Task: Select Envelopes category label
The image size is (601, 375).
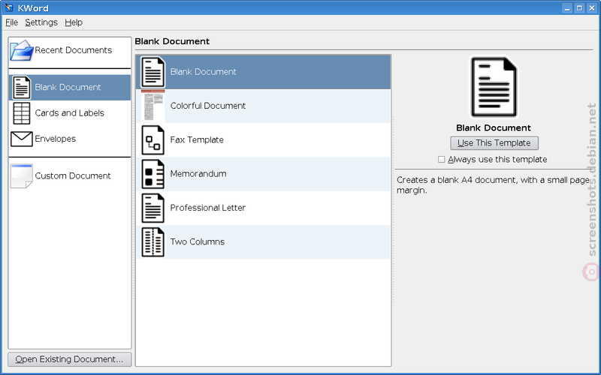Action: tap(55, 139)
